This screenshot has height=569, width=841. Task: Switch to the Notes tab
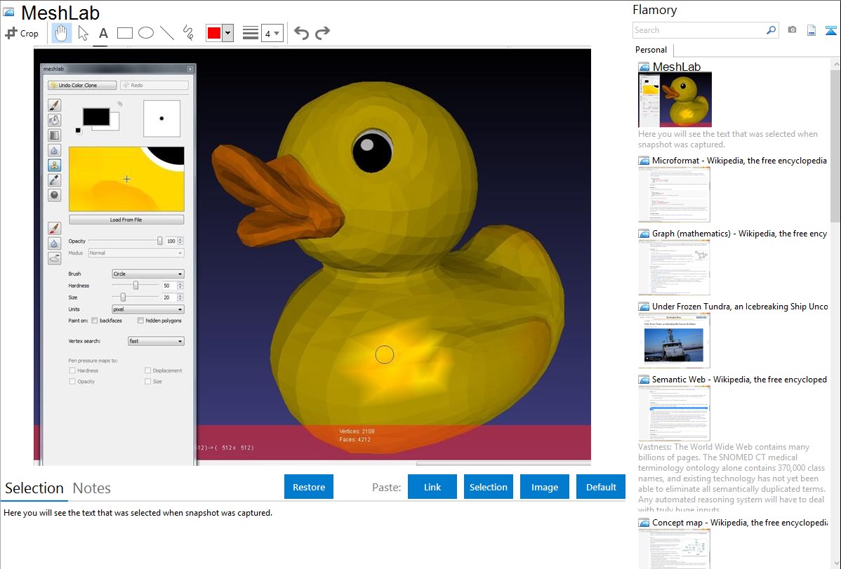tap(92, 488)
